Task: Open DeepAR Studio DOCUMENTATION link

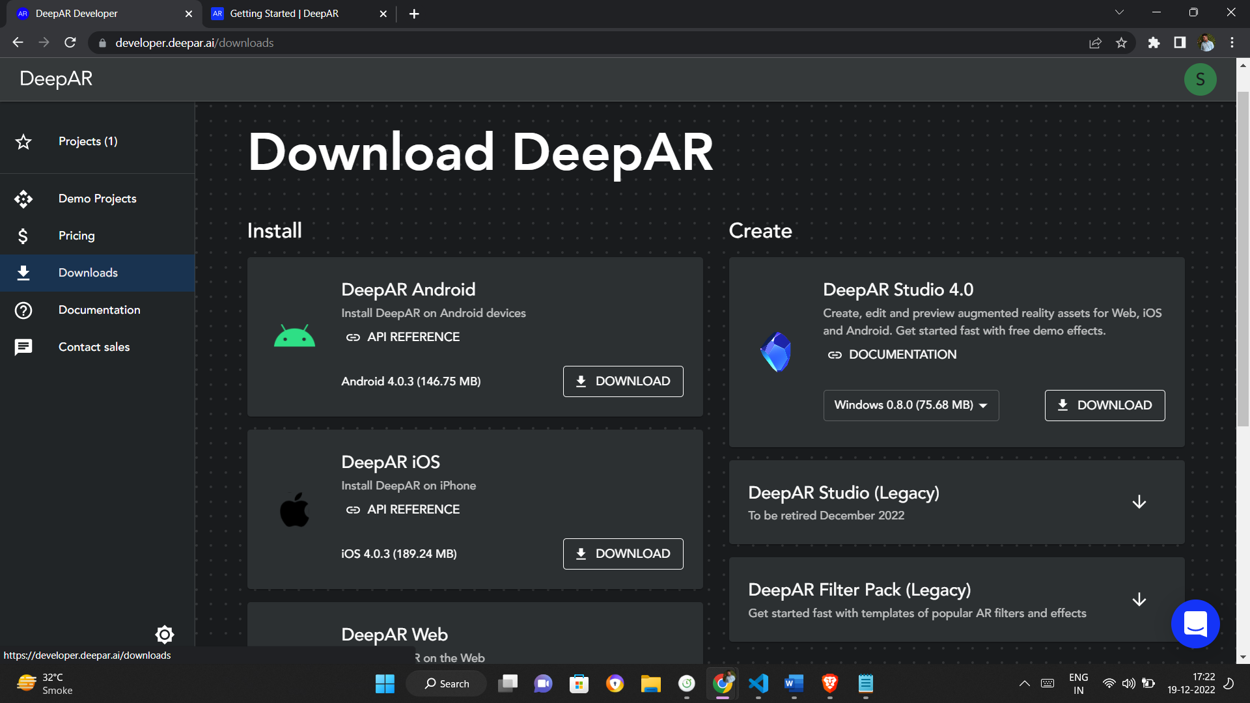Action: coord(891,355)
